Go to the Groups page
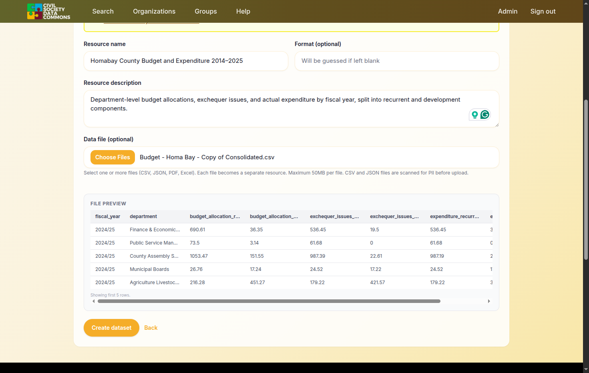The image size is (589, 373). tap(206, 11)
